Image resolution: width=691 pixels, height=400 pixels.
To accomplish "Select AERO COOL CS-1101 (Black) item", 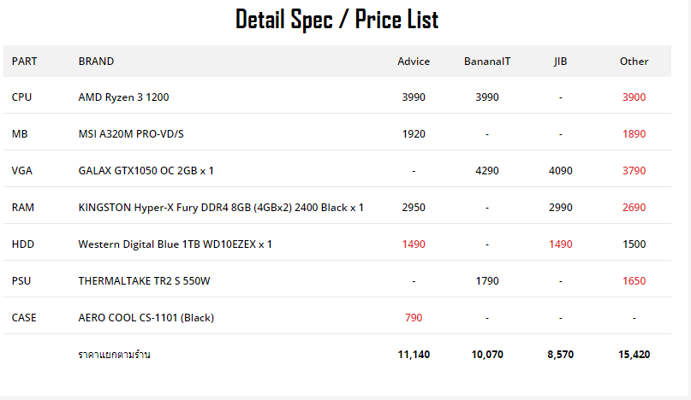I will (x=146, y=318).
